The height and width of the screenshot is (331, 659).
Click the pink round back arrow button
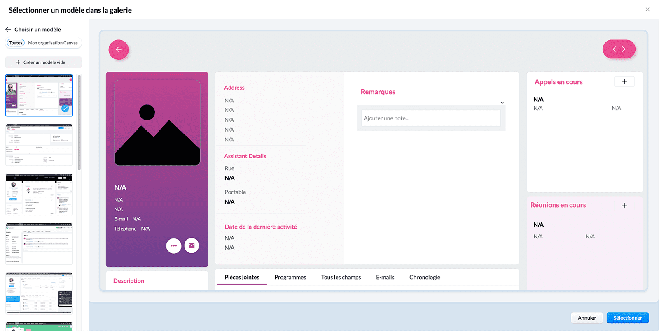click(119, 49)
